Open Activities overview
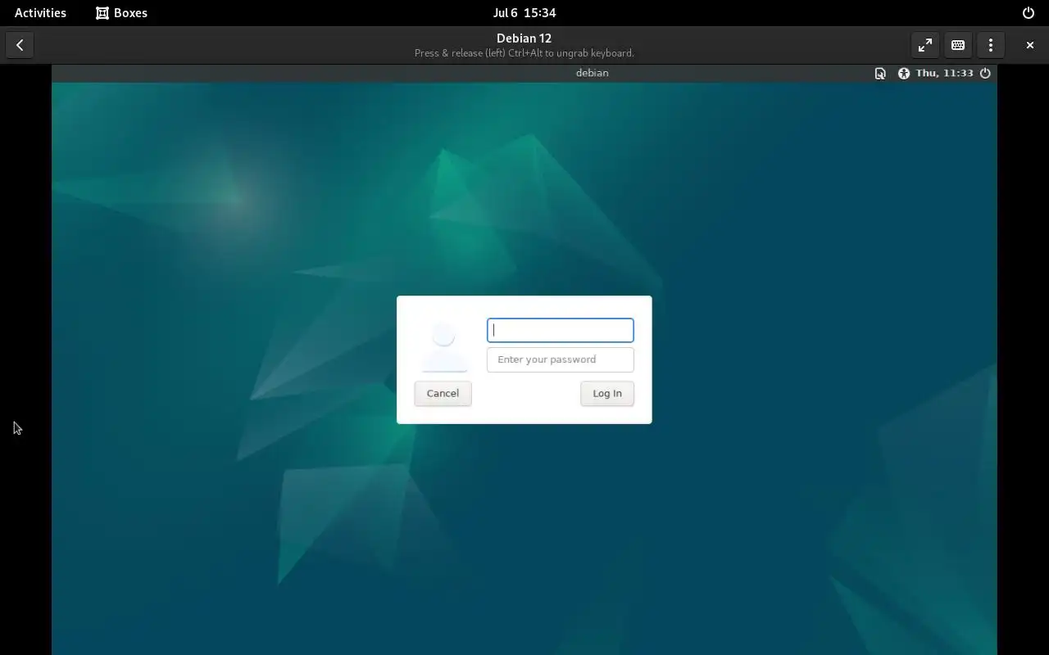This screenshot has width=1049, height=655. point(40,13)
